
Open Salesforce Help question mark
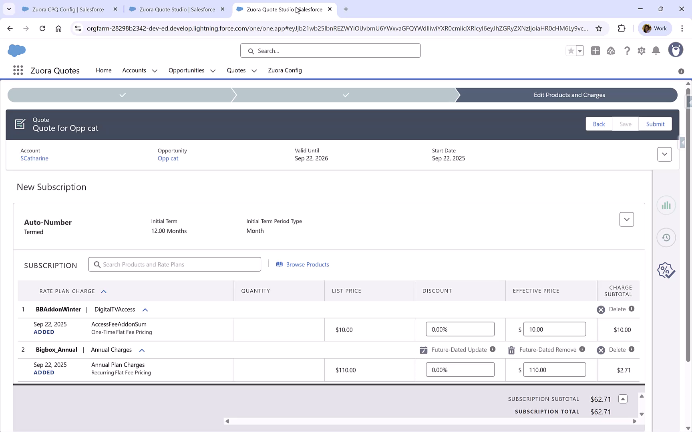point(627,51)
